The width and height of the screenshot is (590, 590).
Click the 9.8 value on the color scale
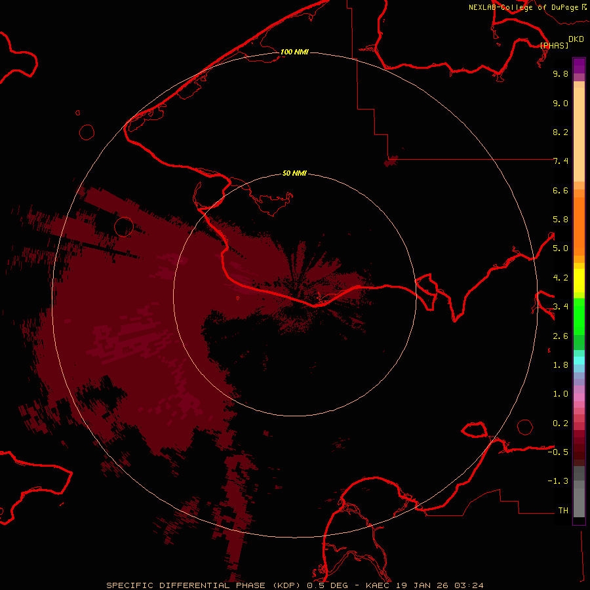(560, 73)
